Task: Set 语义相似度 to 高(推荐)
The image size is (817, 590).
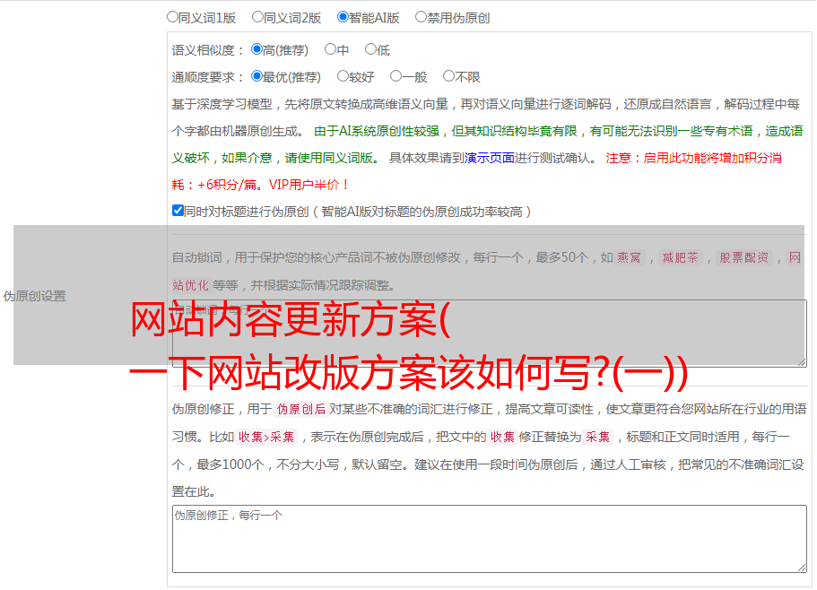Action: 256,49
